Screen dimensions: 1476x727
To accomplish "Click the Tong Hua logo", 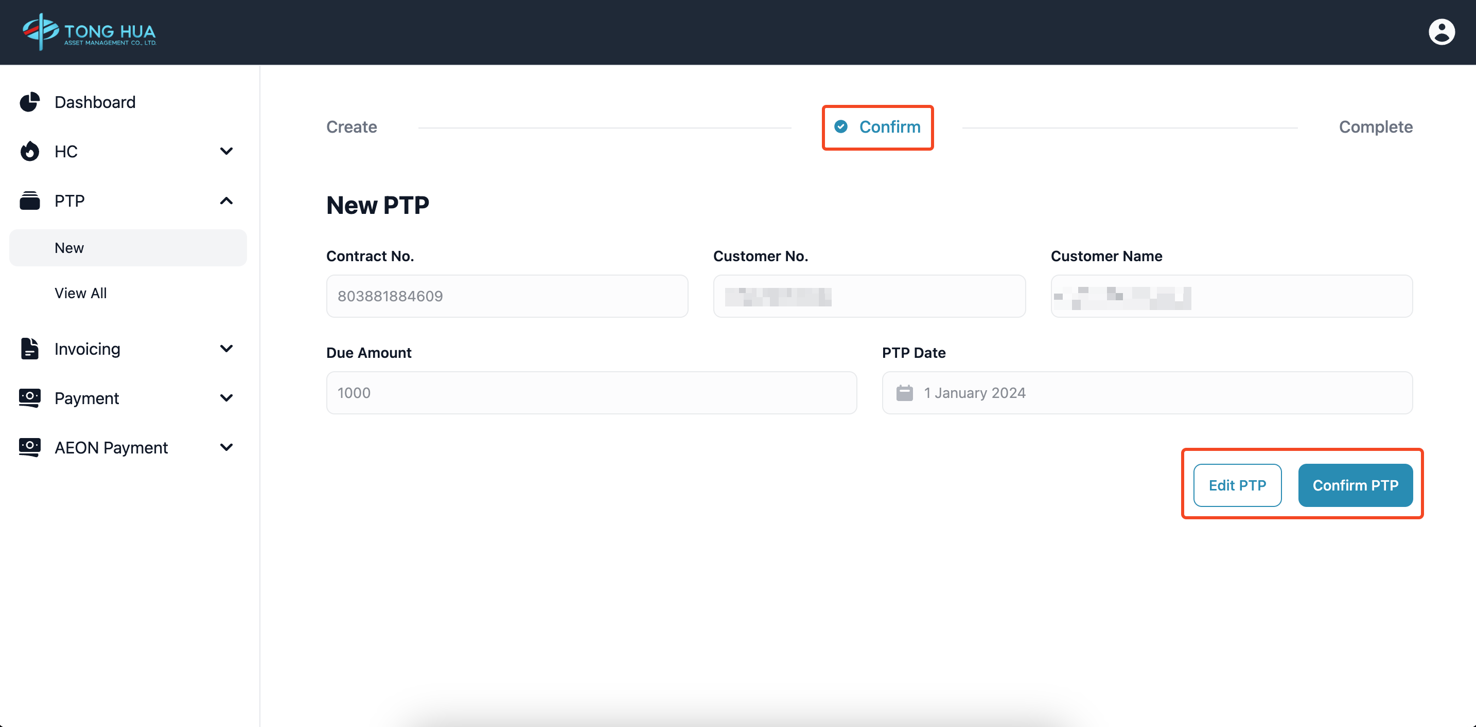I will coord(90,32).
